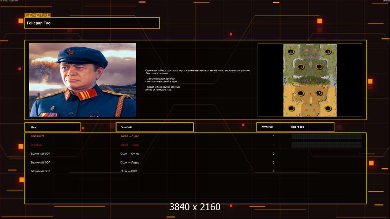Click Kamikadze's loading progress bar
Viewport: 390px width, 219px height.
pos(327,136)
